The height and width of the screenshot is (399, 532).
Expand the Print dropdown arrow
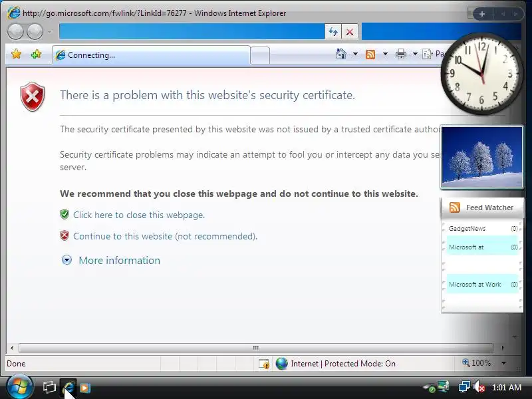pos(415,54)
